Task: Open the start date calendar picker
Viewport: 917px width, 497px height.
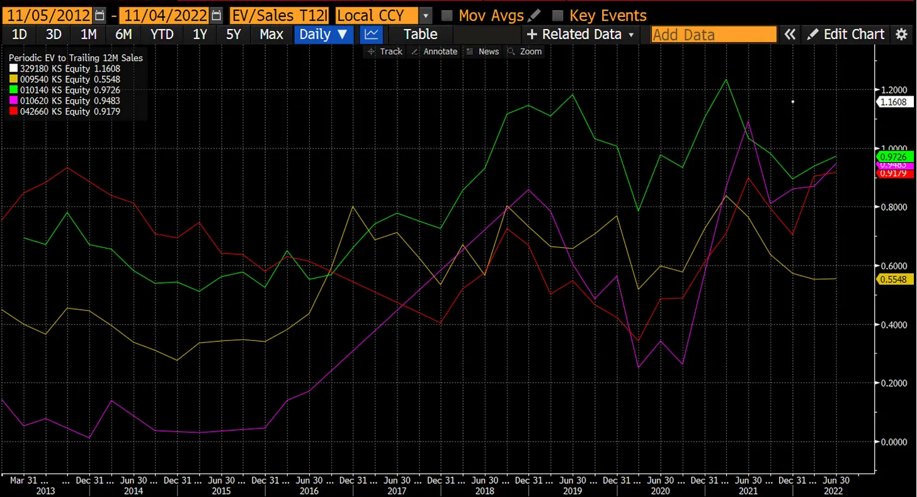Action: 100,15
